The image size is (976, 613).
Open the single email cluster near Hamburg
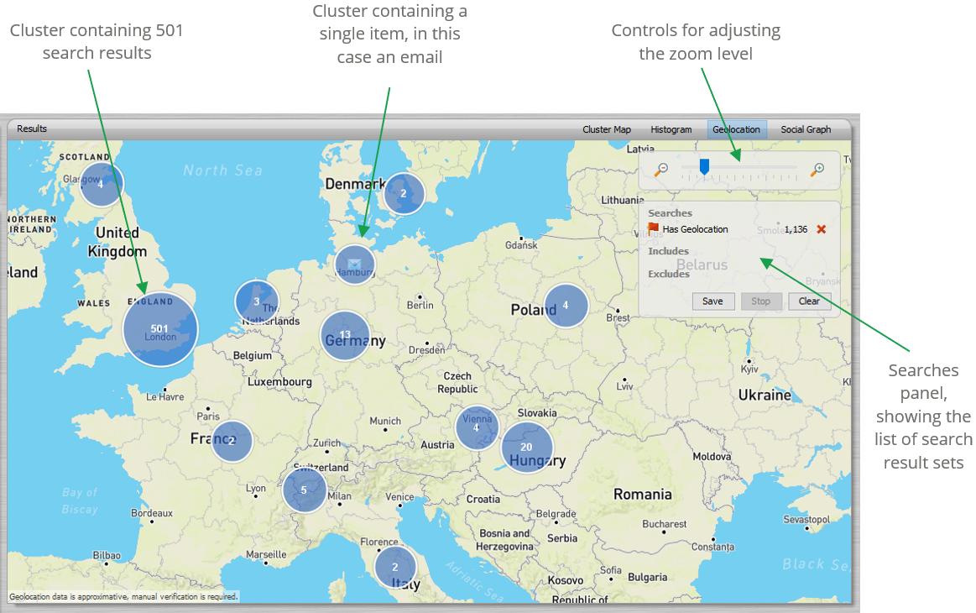[354, 264]
